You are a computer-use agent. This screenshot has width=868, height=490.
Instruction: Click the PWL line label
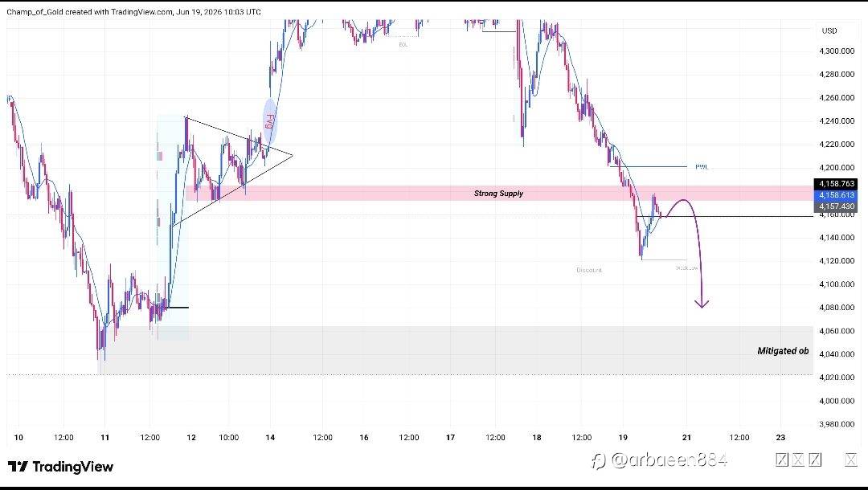(702, 167)
